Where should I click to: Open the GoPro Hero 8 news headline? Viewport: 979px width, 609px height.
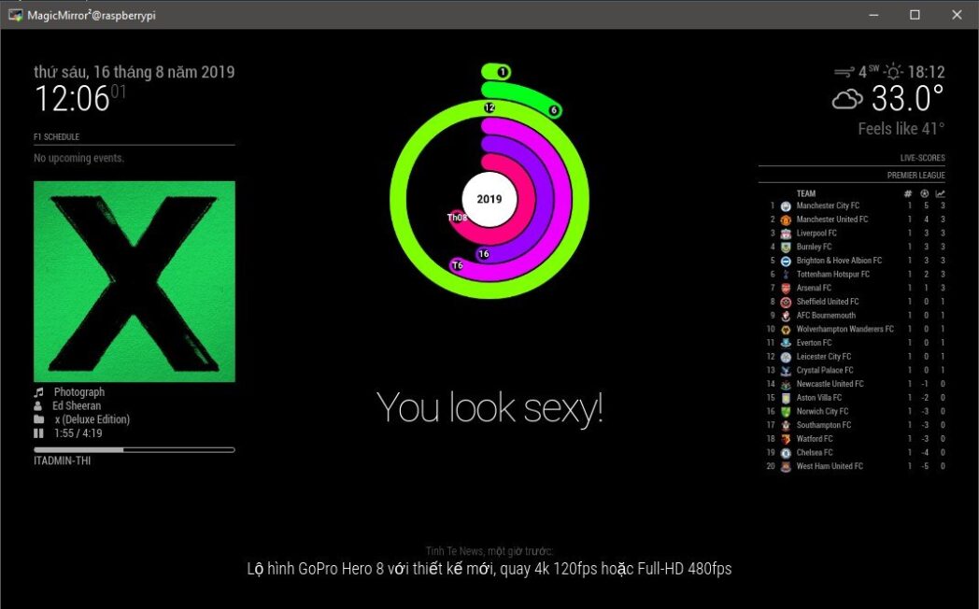pyautogui.click(x=489, y=568)
